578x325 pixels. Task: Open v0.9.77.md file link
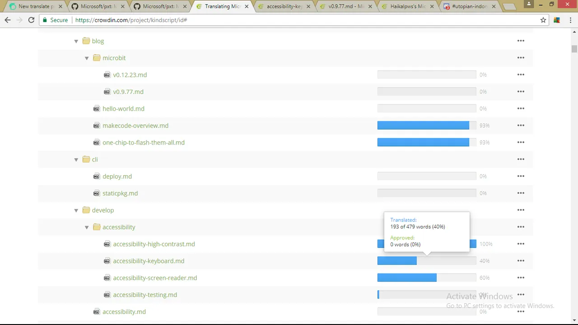(x=128, y=92)
